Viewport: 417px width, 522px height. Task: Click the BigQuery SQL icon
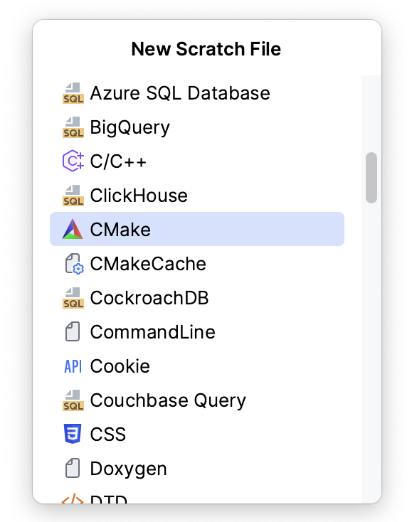point(73,127)
